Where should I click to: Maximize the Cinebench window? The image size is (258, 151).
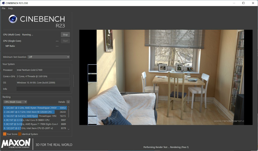[x=243, y=3]
